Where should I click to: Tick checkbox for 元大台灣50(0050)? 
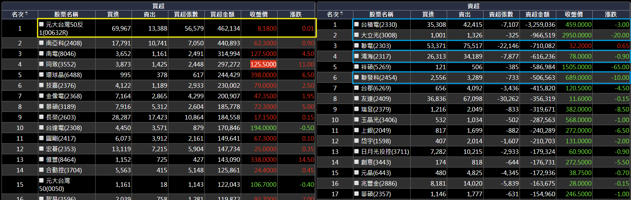(41, 180)
